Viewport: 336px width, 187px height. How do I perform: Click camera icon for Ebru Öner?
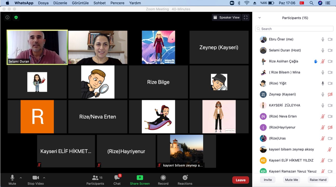[330, 39]
